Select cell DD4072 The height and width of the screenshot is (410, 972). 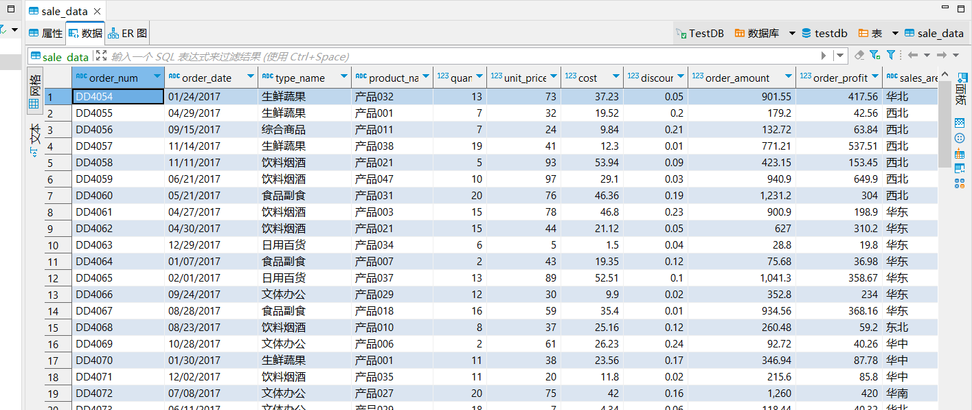tap(118, 394)
